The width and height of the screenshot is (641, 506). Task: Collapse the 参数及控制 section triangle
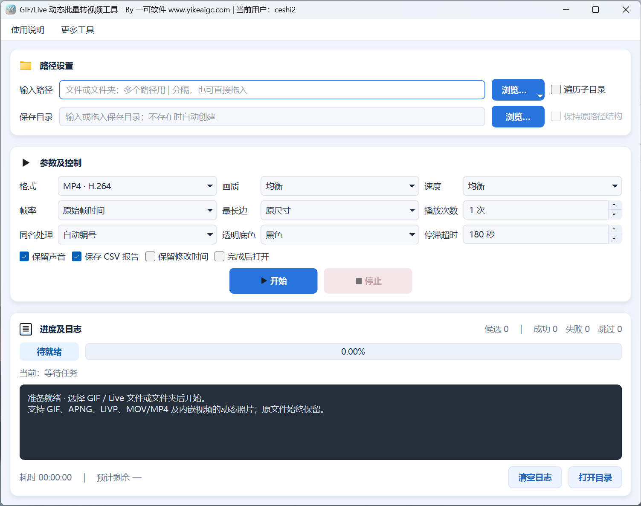(x=26, y=163)
